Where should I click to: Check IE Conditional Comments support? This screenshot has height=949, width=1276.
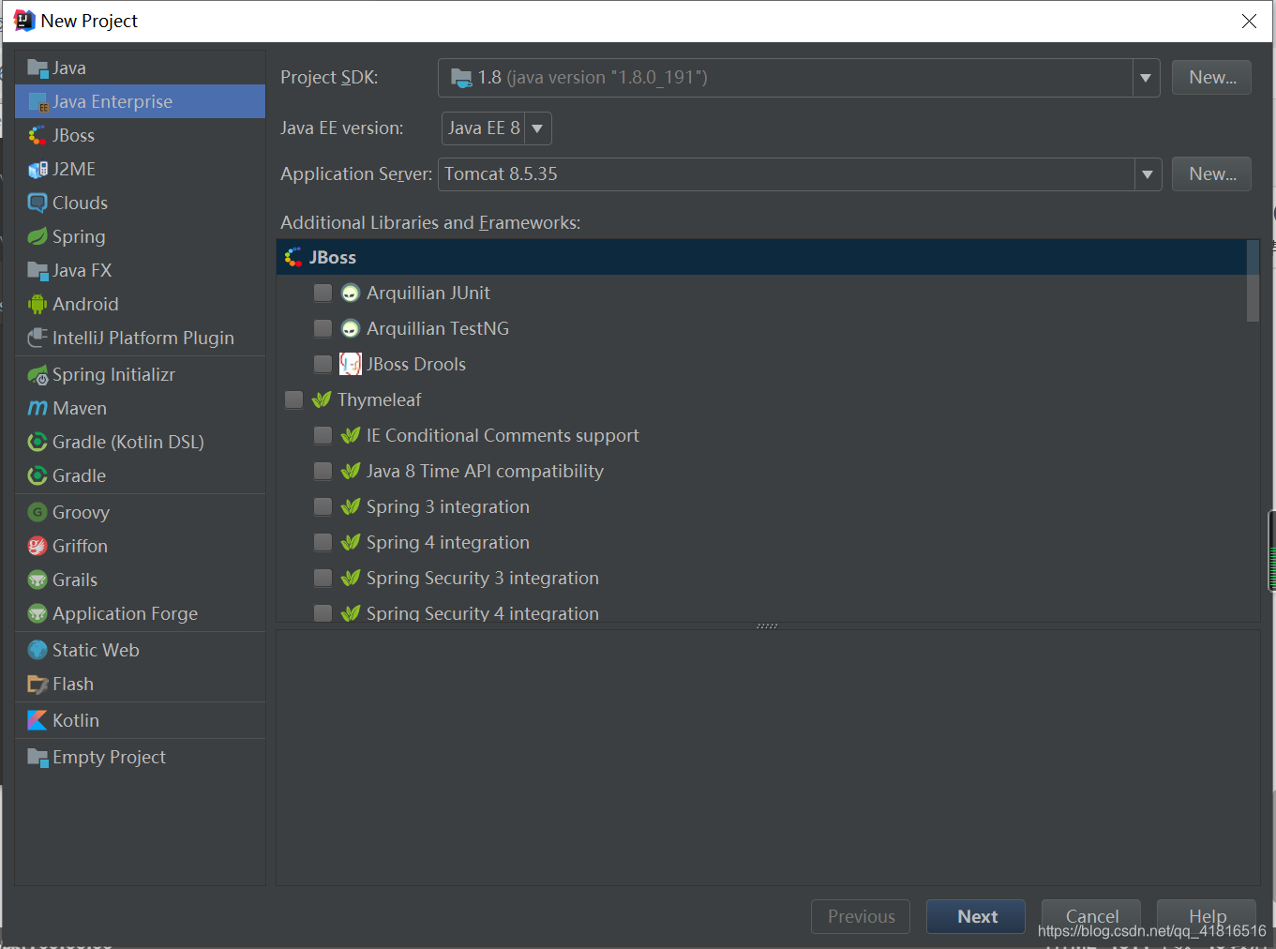pos(323,435)
